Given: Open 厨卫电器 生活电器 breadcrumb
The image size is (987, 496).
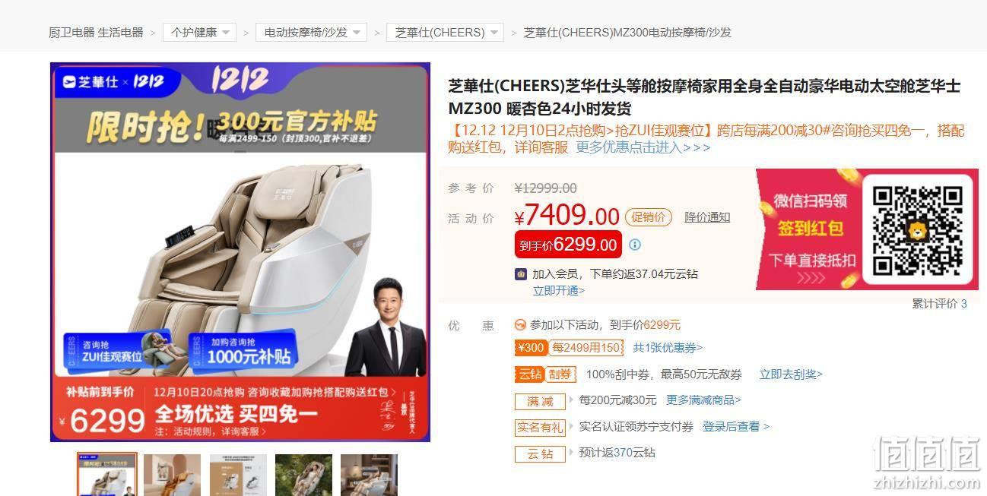Looking at the screenshot, I should tap(96, 32).
